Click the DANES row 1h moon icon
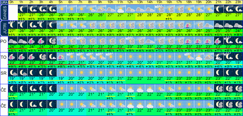 point(23,9)
